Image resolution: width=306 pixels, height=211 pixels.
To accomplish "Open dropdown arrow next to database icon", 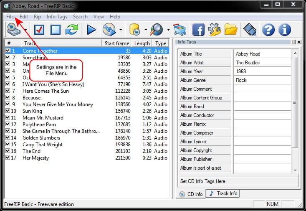I will click(145, 30).
